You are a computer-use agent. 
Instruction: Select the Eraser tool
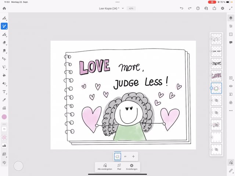[4, 43]
